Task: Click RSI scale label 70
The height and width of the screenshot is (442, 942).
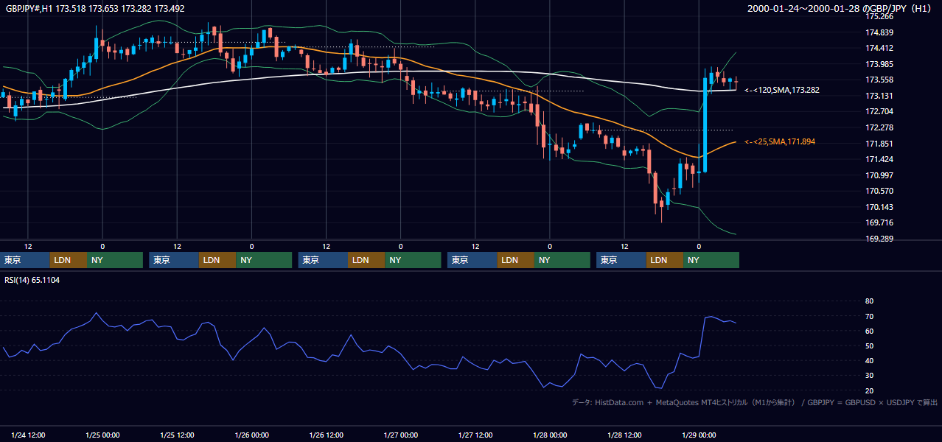Action: click(x=869, y=316)
